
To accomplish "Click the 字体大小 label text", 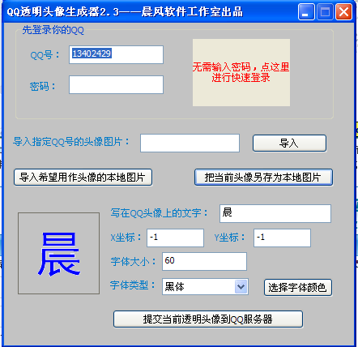I will tap(133, 261).
